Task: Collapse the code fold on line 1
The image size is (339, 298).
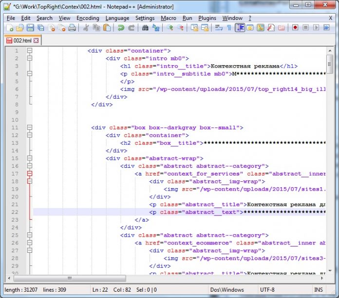Action: coord(30,51)
